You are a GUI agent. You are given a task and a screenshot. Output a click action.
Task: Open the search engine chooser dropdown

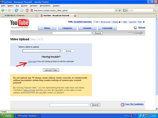coord(127,10)
